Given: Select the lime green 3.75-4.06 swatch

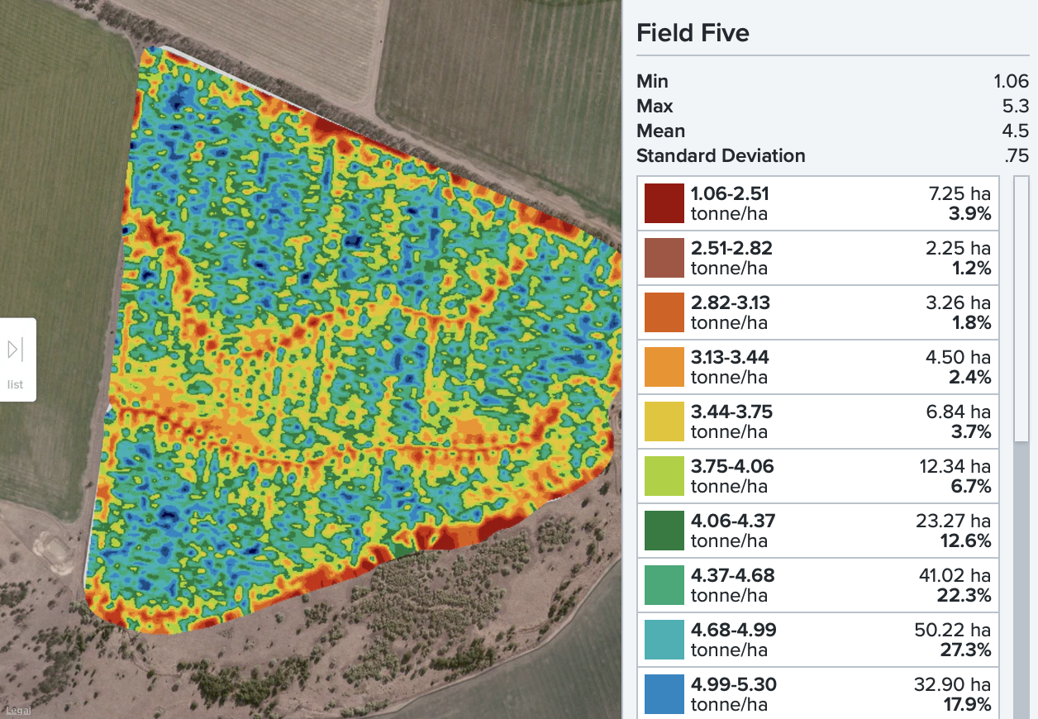Looking at the screenshot, I should 664,476.
